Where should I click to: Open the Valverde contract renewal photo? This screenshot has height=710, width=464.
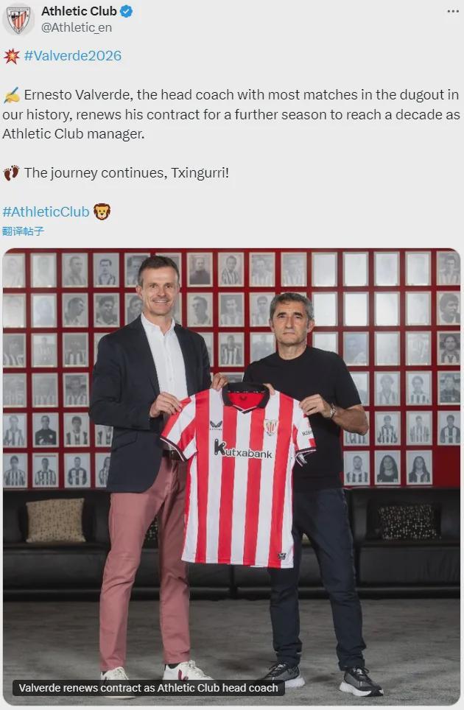[231, 476]
